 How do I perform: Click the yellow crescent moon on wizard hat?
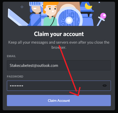tap(88, 6)
